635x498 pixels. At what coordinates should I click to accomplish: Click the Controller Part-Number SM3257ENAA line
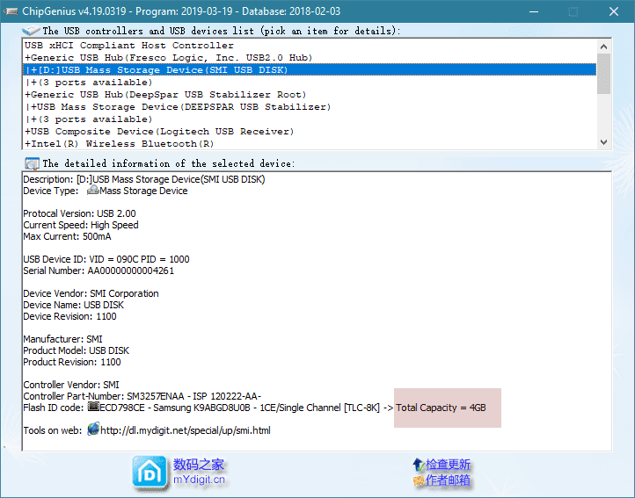pyautogui.click(x=142, y=396)
